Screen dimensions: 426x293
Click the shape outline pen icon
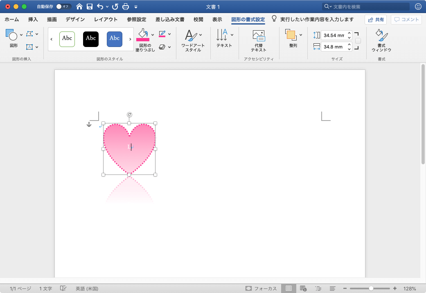162,34
